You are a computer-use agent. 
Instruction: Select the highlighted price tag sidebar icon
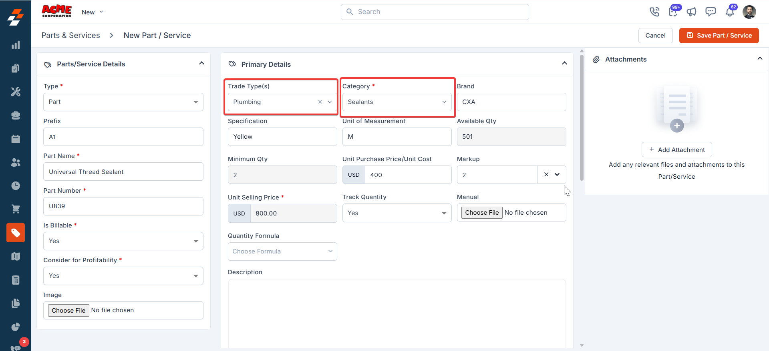(x=16, y=233)
